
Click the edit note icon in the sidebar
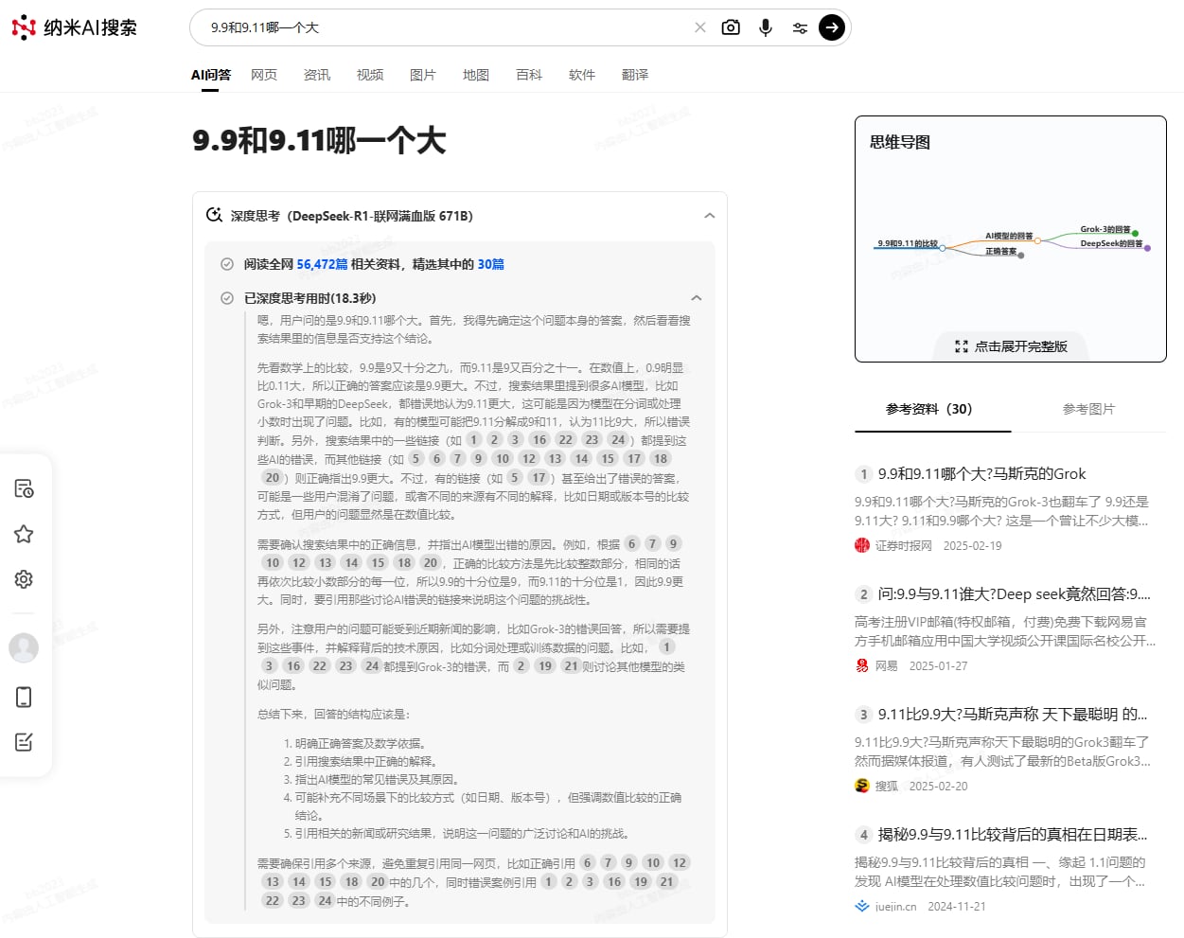point(24,742)
